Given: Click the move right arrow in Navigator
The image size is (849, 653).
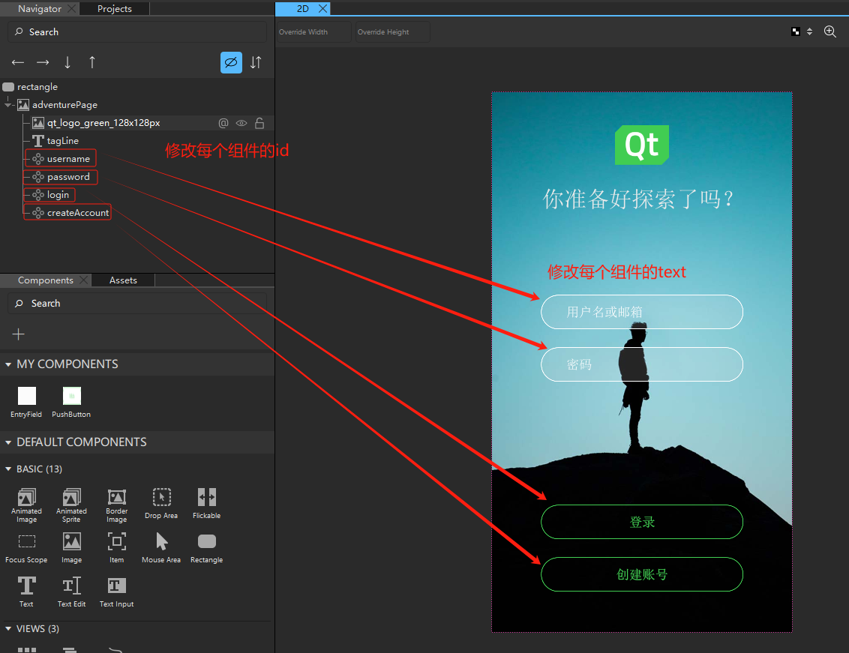Looking at the screenshot, I should pos(43,63).
